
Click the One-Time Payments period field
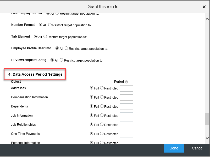[126, 134]
